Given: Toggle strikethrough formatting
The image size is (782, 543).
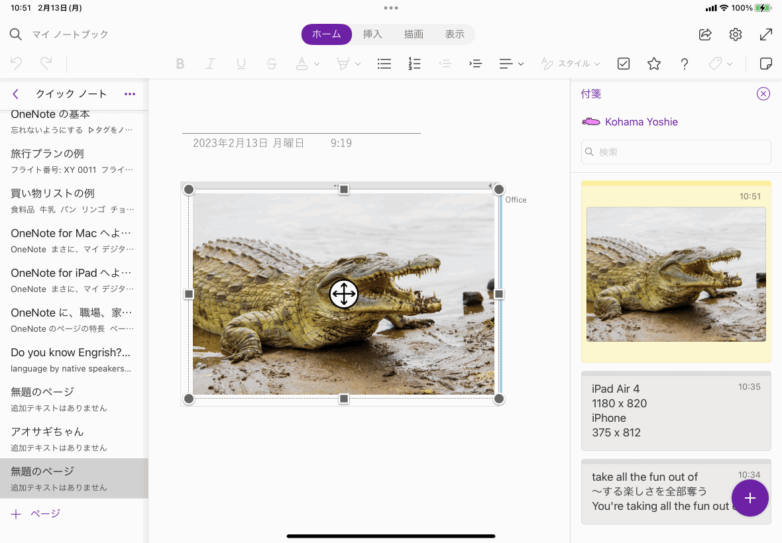Looking at the screenshot, I should pos(271,64).
